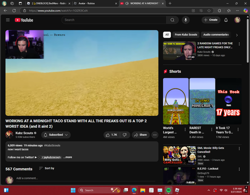Open options for World's Largest short
250x195 pixels.
pyautogui.click(x=185, y=129)
